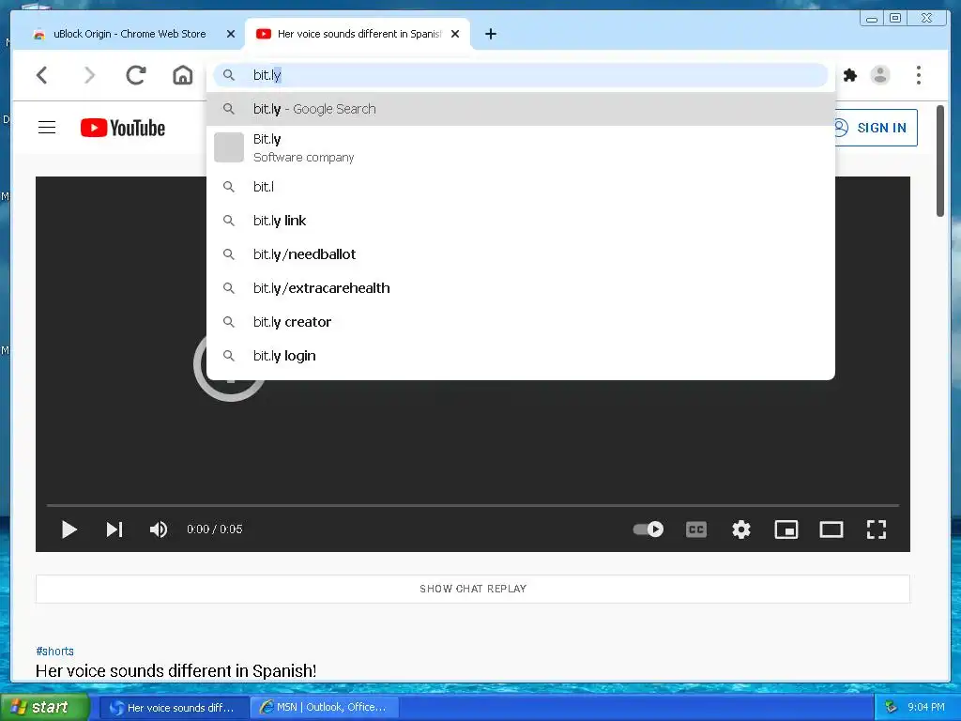Click the system tray icon near the clock
This screenshot has height=721, width=961.
tap(891, 707)
